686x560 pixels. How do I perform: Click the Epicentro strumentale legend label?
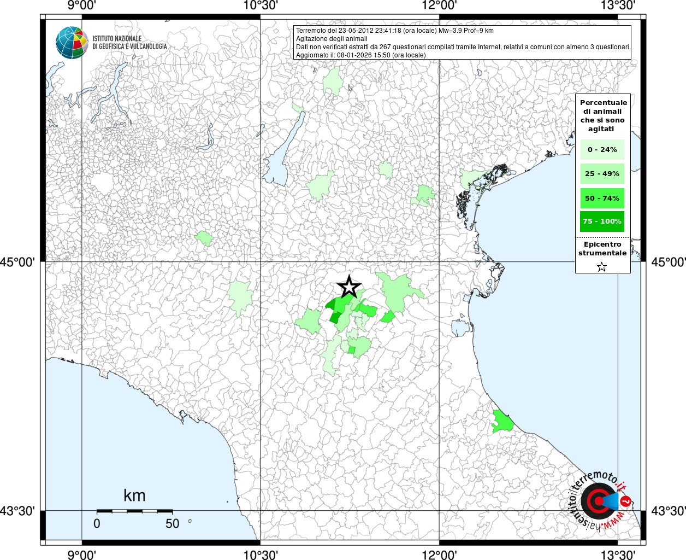pos(602,248)
